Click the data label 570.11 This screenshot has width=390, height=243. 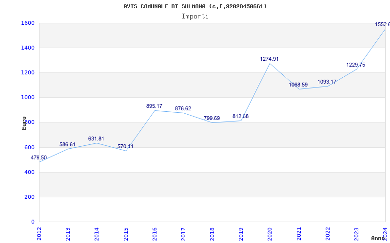click(125, 147)
